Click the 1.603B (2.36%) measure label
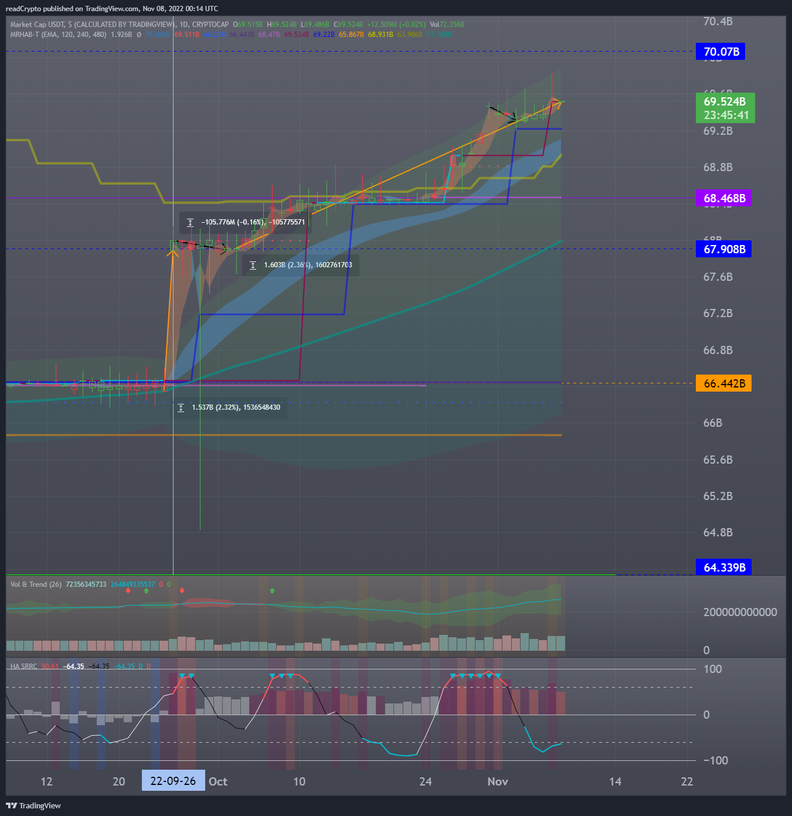The height and width of the screenshot is (816, 792). pos(301,265)
